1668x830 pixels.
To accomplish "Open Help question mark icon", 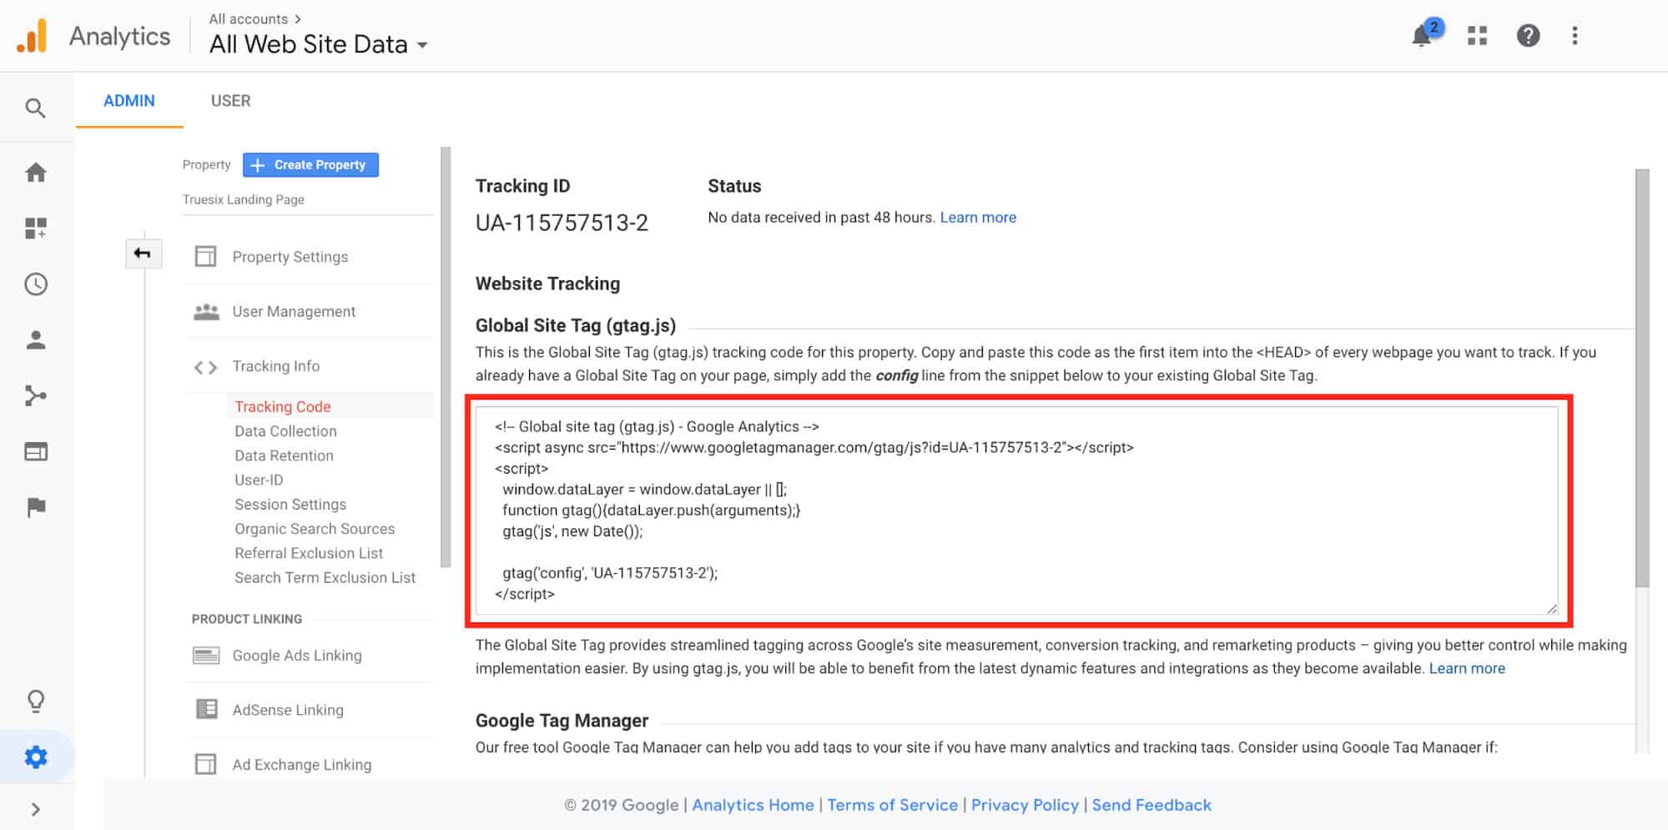I will pos(1528,35).
